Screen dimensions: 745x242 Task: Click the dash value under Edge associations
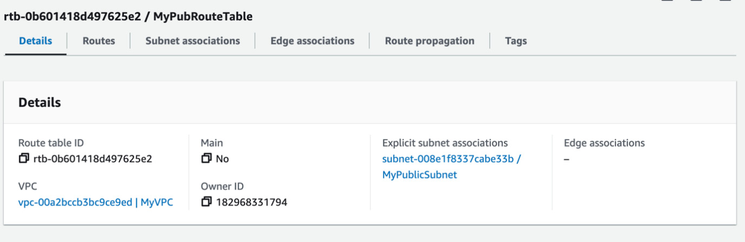click(567, 159)
